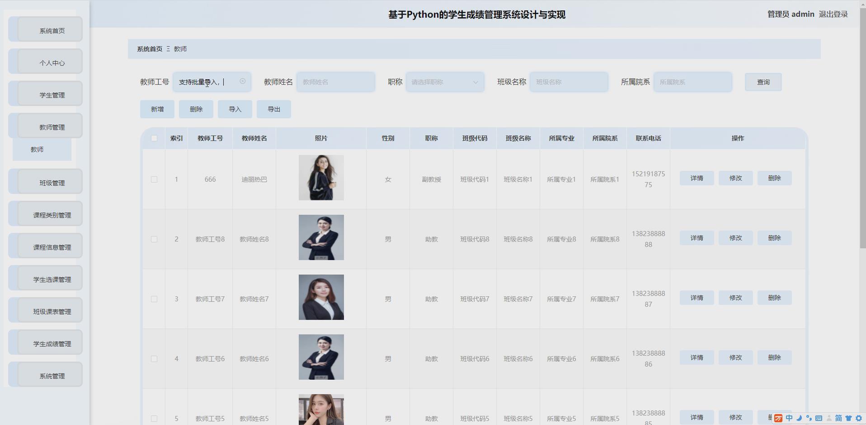Go to 系统首页 in the sidebar
Viewport: 866px width, 425px height.
(45, 29)
